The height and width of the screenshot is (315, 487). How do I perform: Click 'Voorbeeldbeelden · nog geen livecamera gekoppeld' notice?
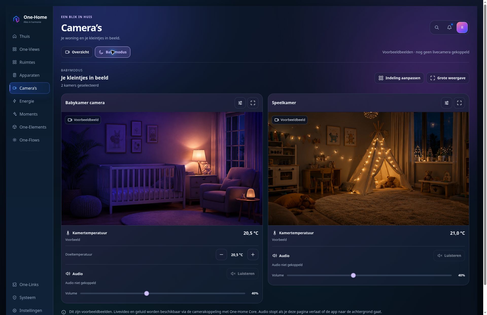pyautogui.click(x=426, y=52)
